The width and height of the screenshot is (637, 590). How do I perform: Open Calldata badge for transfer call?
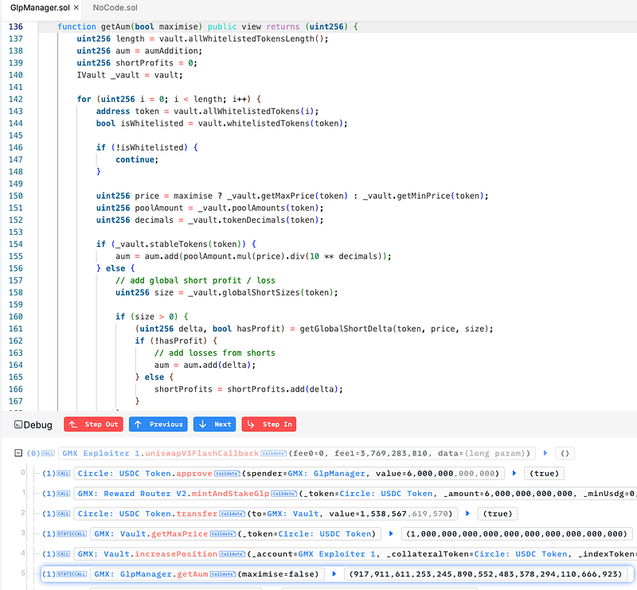(230, 514)
